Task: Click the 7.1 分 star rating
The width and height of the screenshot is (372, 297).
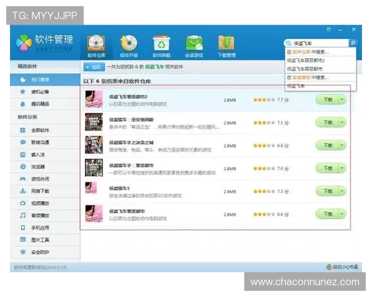Action: (x=271, y=123)
